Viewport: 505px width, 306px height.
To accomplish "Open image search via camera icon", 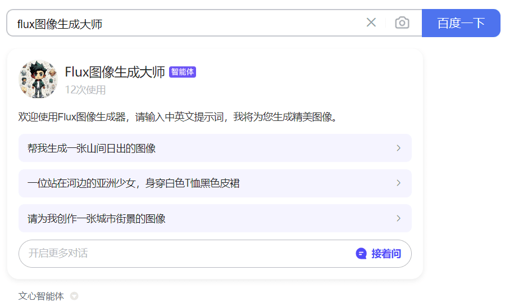I will [x=402, y=23].
